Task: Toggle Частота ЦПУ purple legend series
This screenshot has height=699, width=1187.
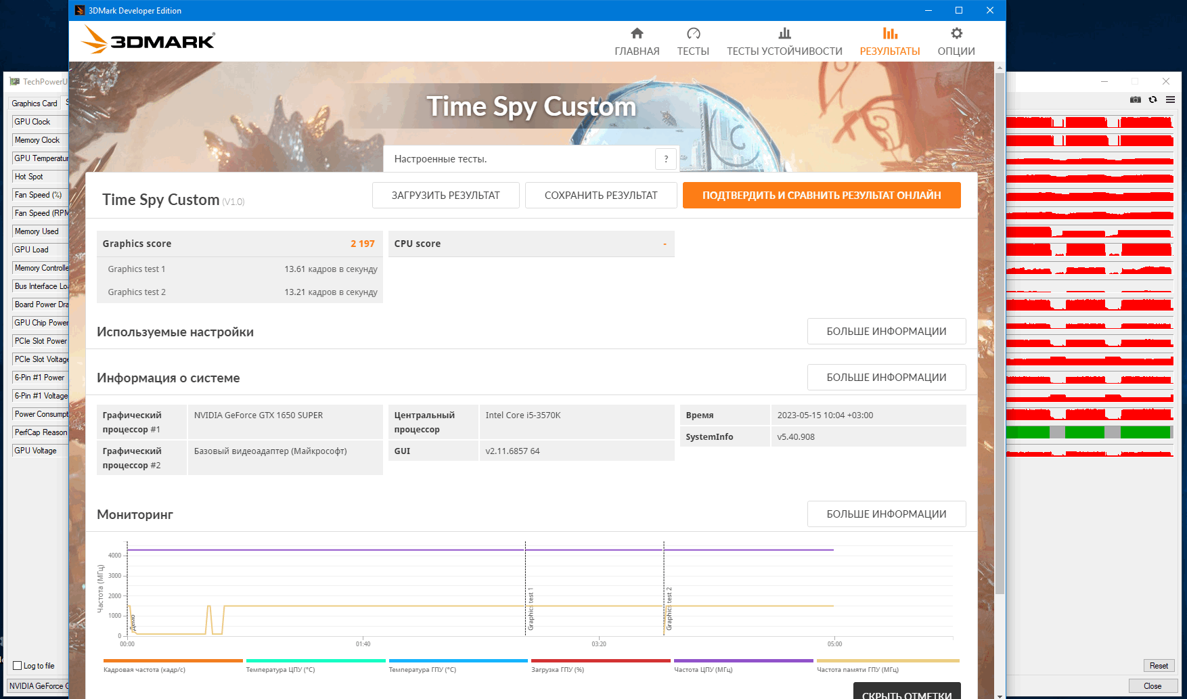Action: [744, 666]
